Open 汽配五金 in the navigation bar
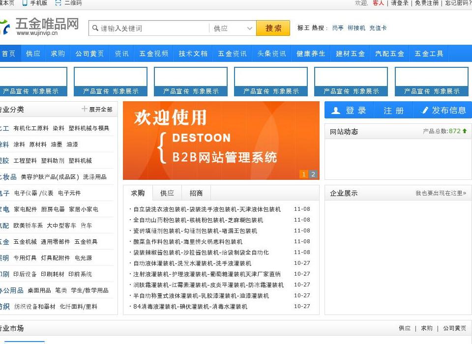Viewport: 472px width, 344px height. pyautogui.click(x=389, y=54)
